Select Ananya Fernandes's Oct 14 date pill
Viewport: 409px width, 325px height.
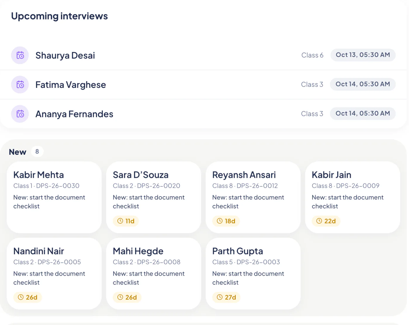click(x=363, y=113)
